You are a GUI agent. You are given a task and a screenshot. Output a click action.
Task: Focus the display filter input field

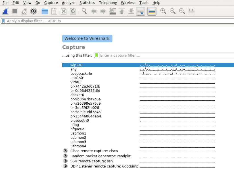[x=120, y=21]
